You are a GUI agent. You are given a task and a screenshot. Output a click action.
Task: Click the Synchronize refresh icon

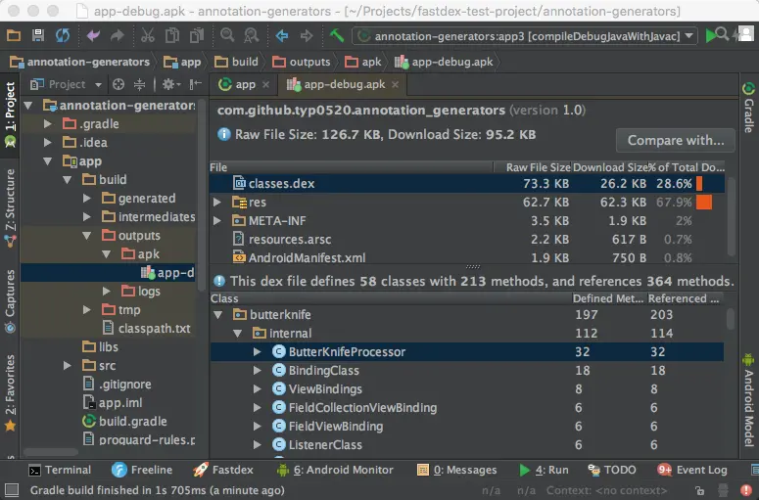(x=63, y=35)
